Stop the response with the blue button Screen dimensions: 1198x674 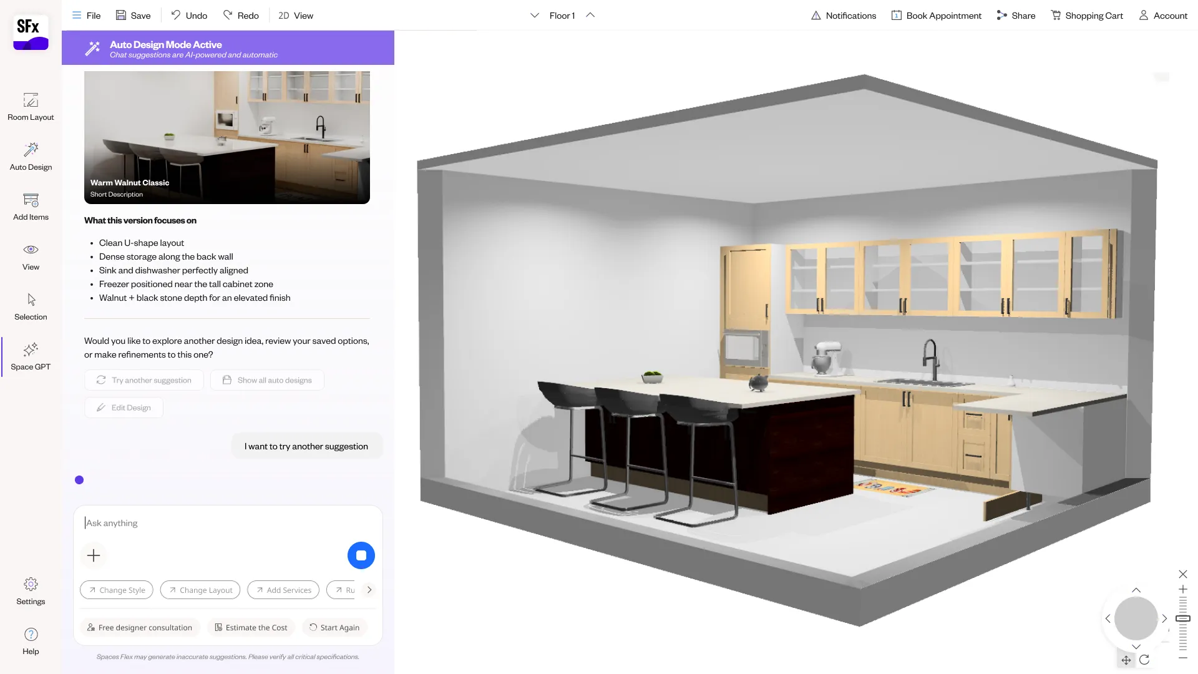(361, 555)
